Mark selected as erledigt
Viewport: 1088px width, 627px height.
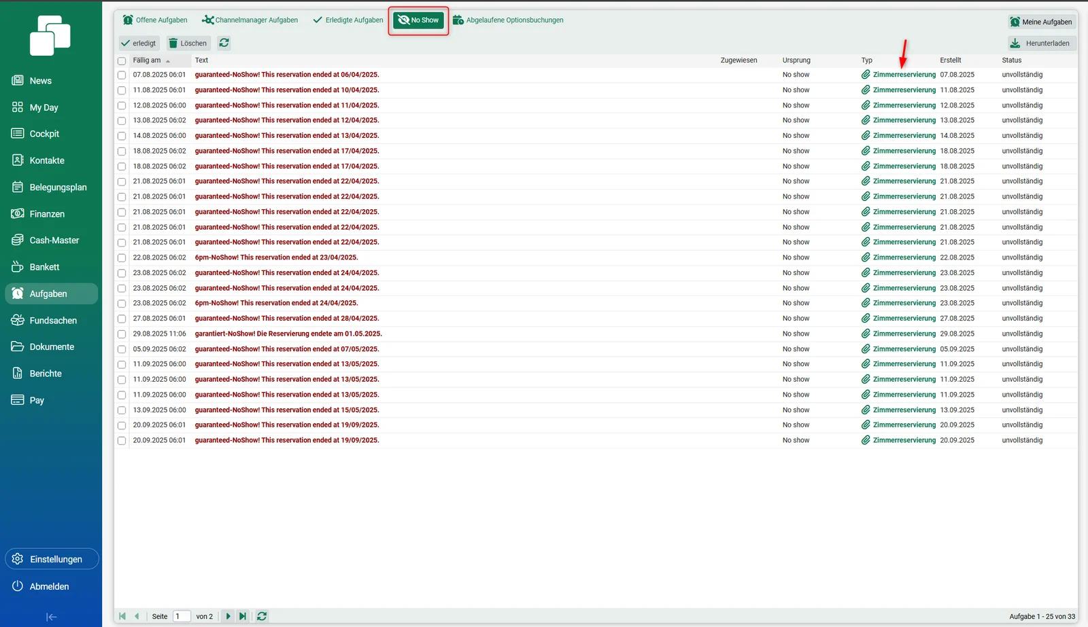139,43
